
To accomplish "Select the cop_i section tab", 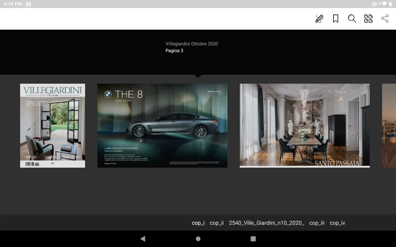I will pyautogui.click(x=198, y=223).
